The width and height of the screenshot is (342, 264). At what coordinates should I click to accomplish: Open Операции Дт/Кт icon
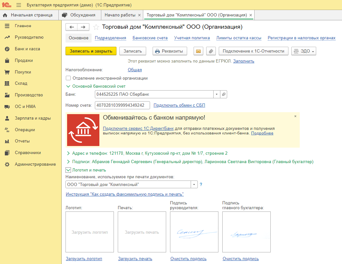[7, 130]
